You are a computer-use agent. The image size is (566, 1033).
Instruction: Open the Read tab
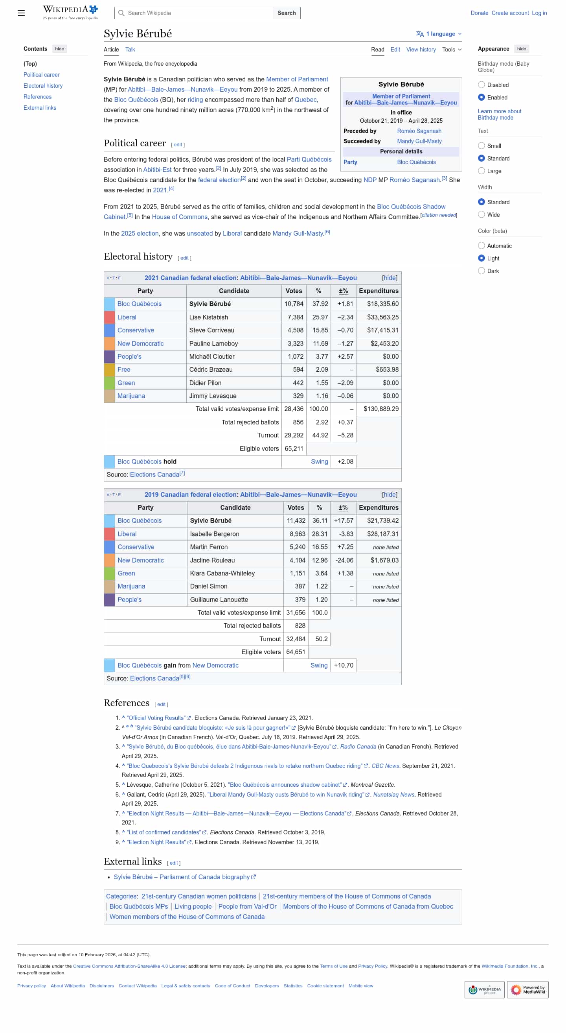point(378,49)
